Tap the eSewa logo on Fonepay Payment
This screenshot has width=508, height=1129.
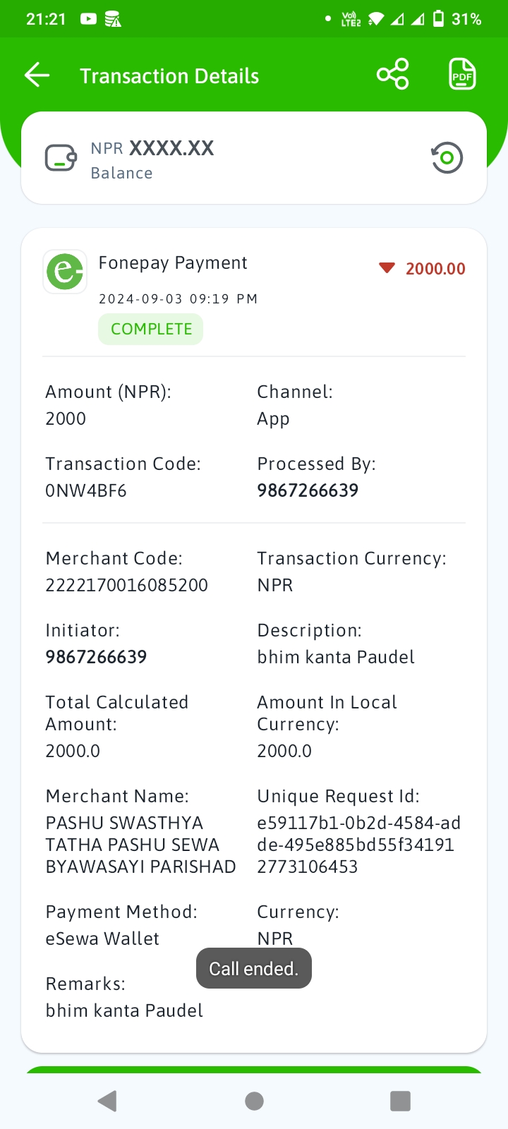click(x=65, y=271)
